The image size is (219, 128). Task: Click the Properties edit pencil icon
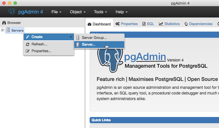[x=28, y=51]
